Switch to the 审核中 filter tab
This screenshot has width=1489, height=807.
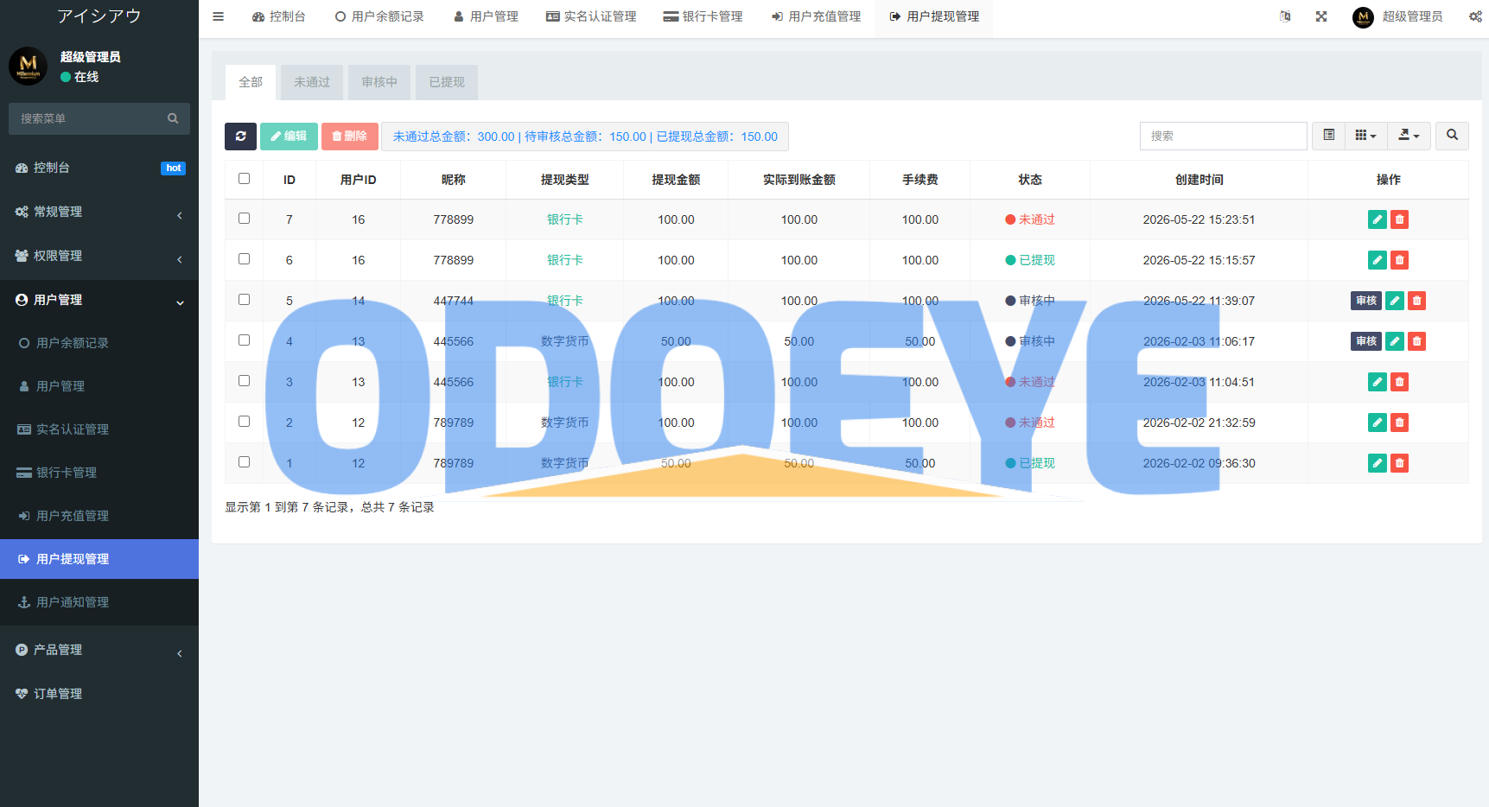379,82
